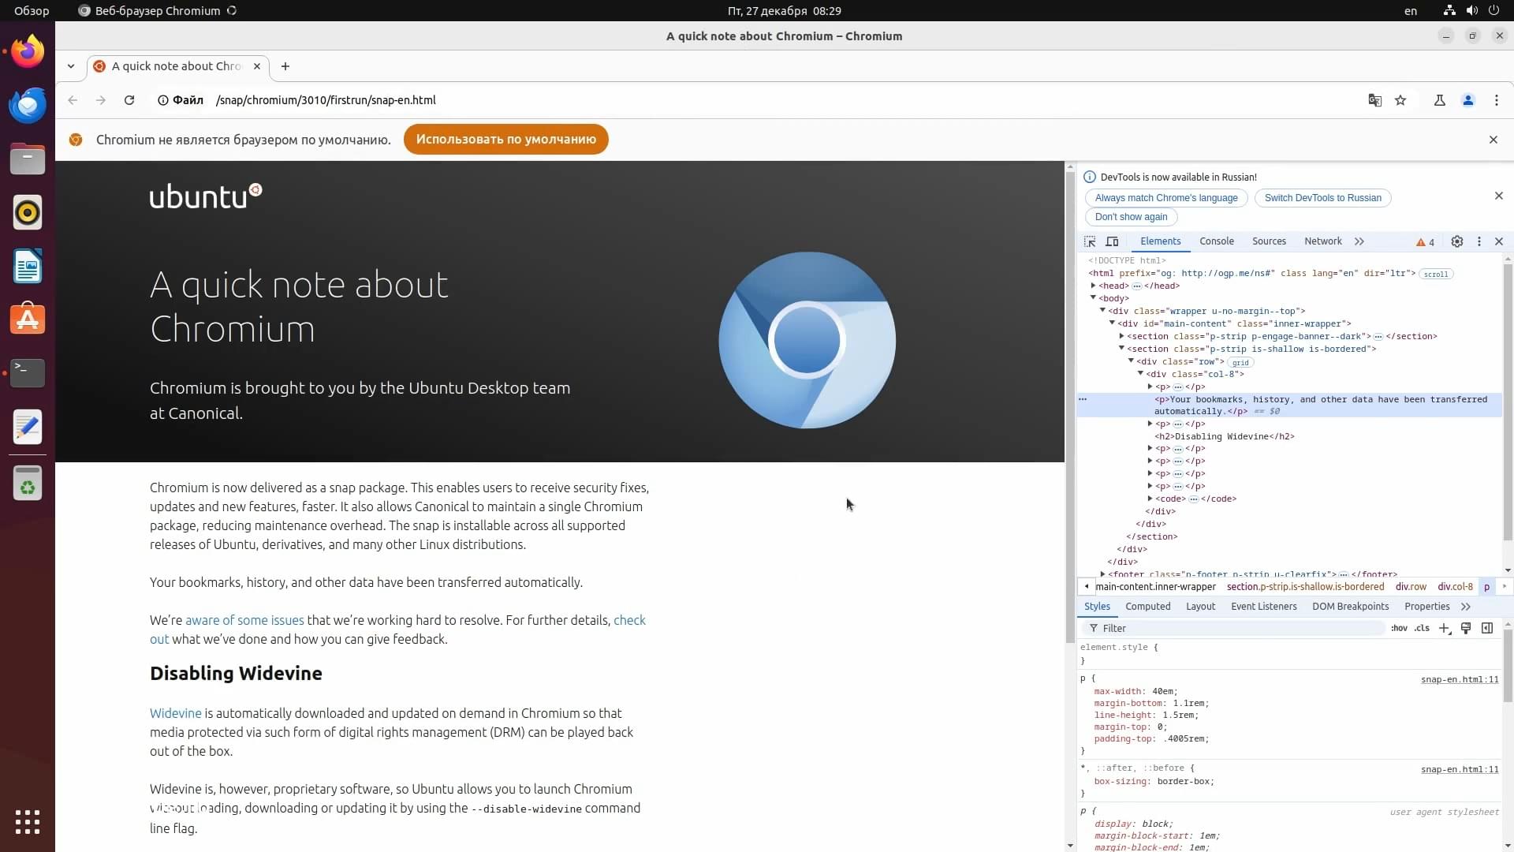
Task: Collapse the div class row node
Action: point(1131,361)
